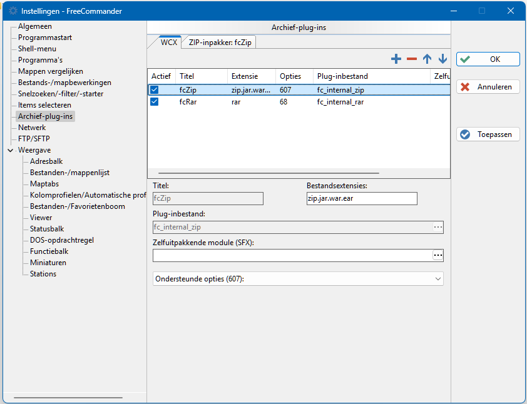The width and height of the screenshot is (527, 404).
Task: Click the rar extension cell
Action: 235,102
